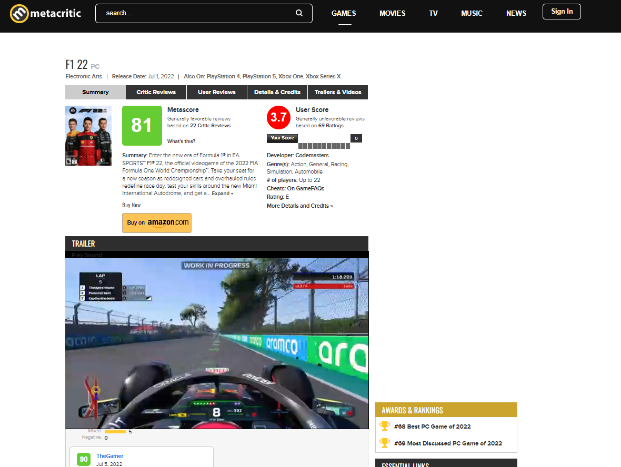The image size is (621, 467).
Task: Click the green 90 review score box
Action: [84, 459]
